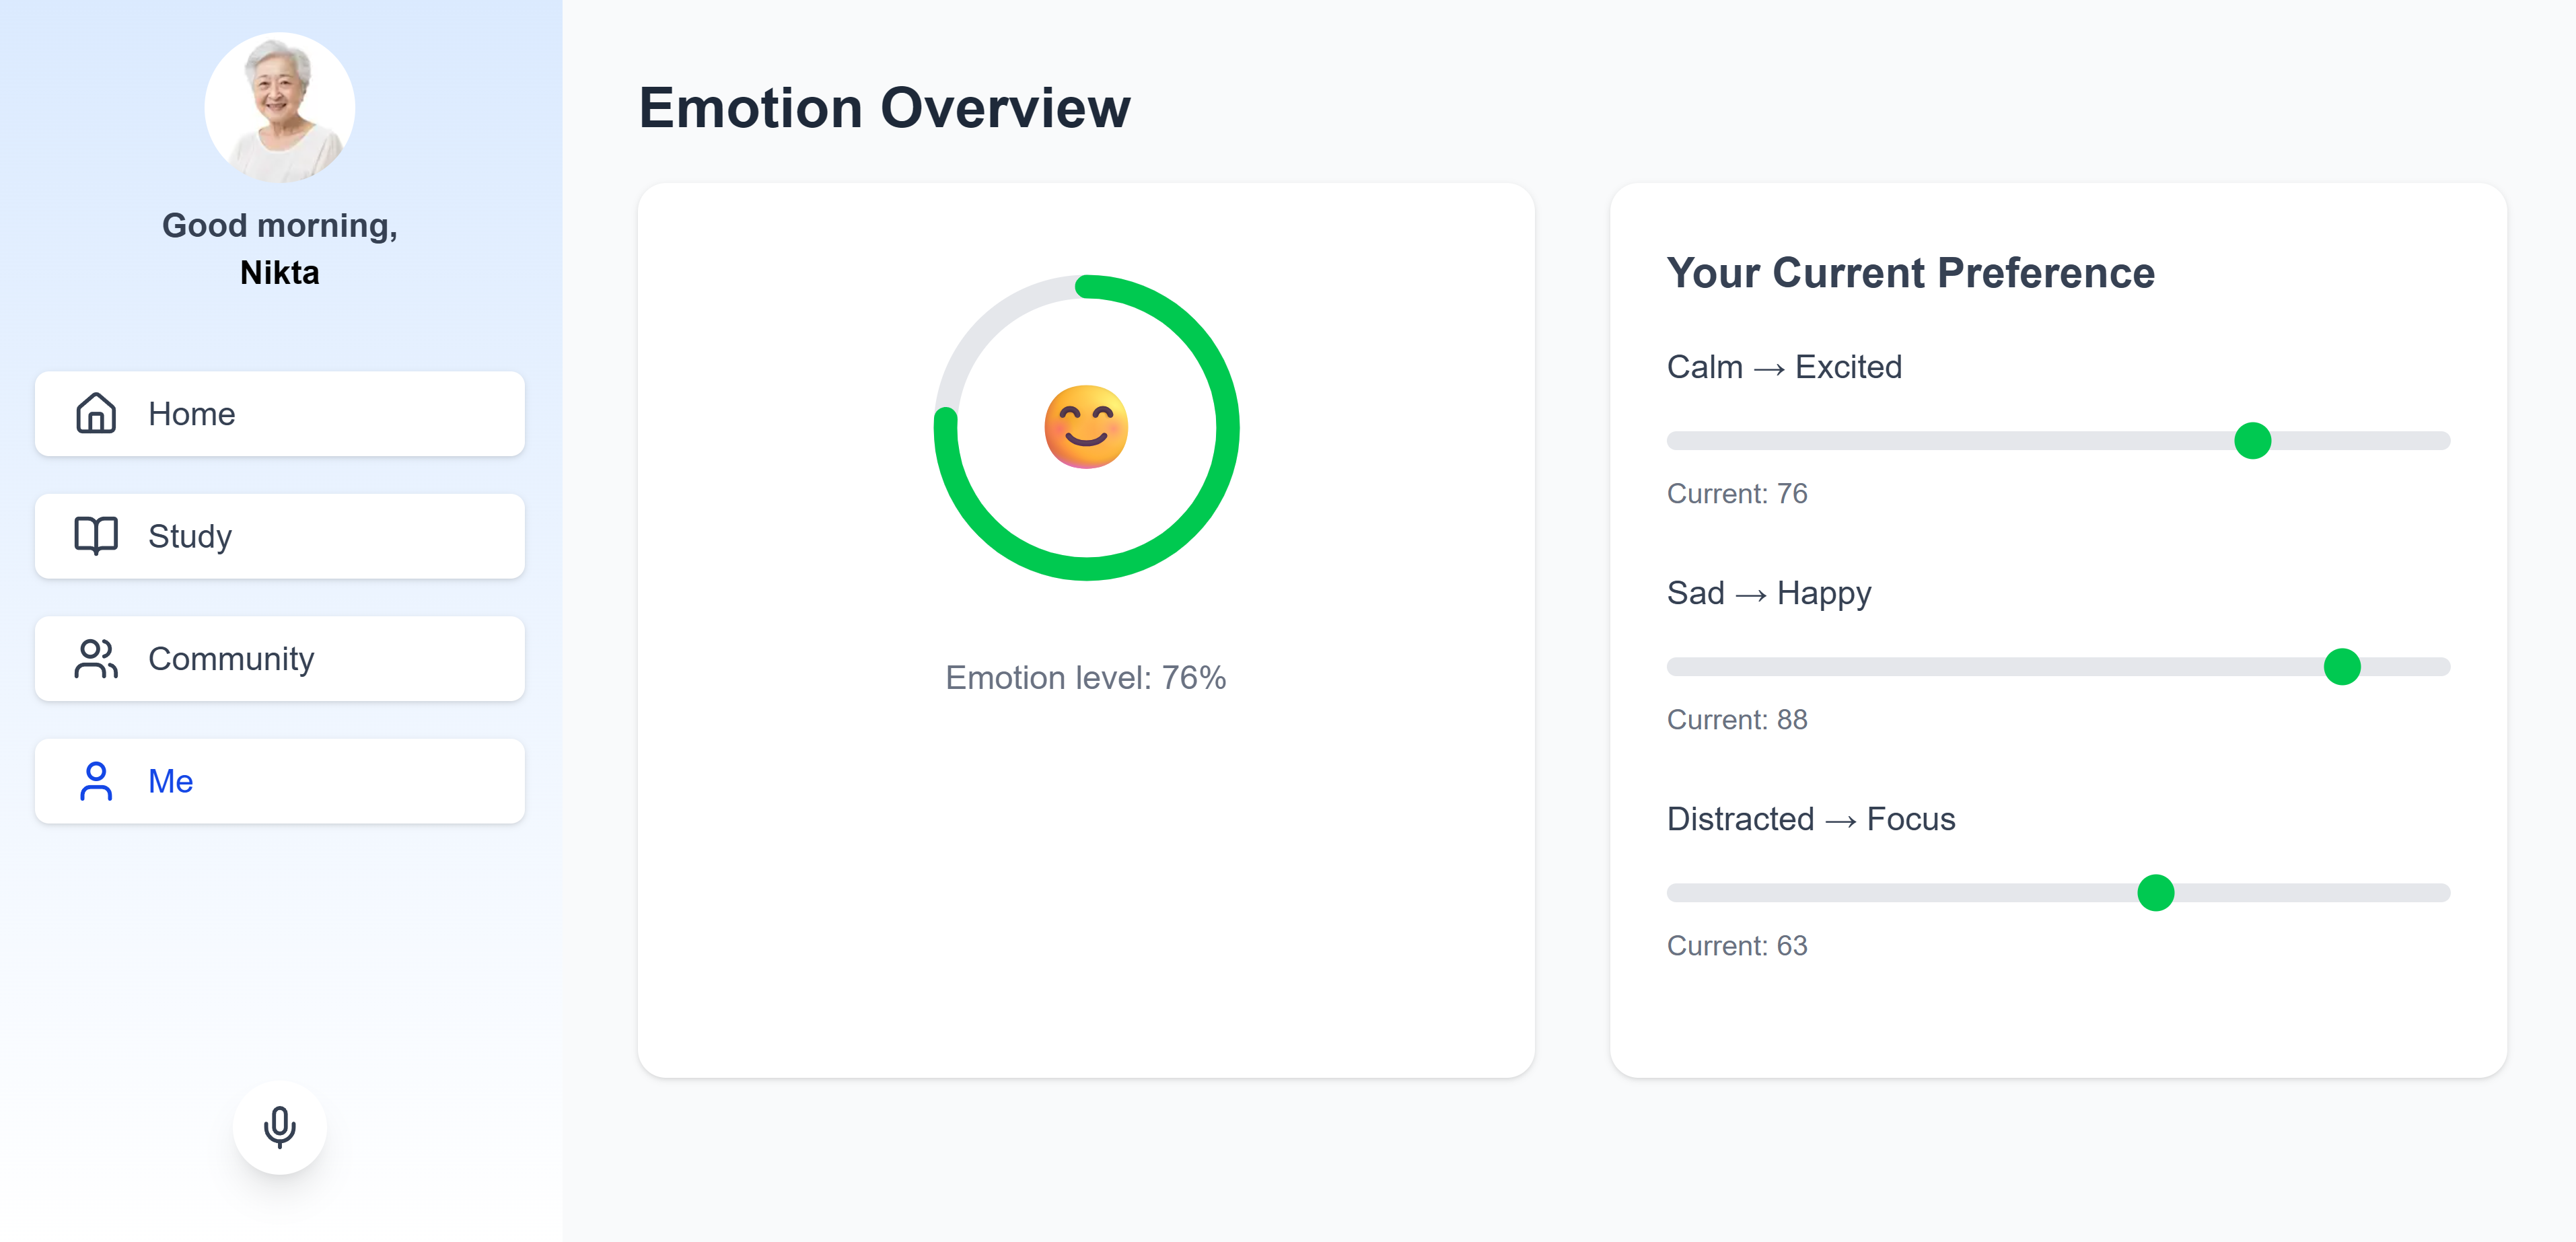Click the Study open-book icon
Screen dimensions: 2576x1242
tap(96, 536)
